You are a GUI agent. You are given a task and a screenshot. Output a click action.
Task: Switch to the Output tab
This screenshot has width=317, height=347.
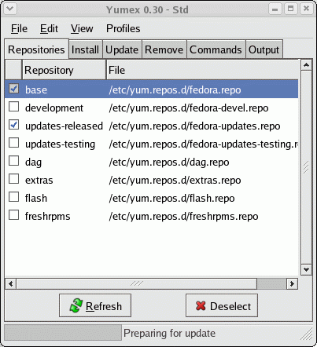pos(264,49)
